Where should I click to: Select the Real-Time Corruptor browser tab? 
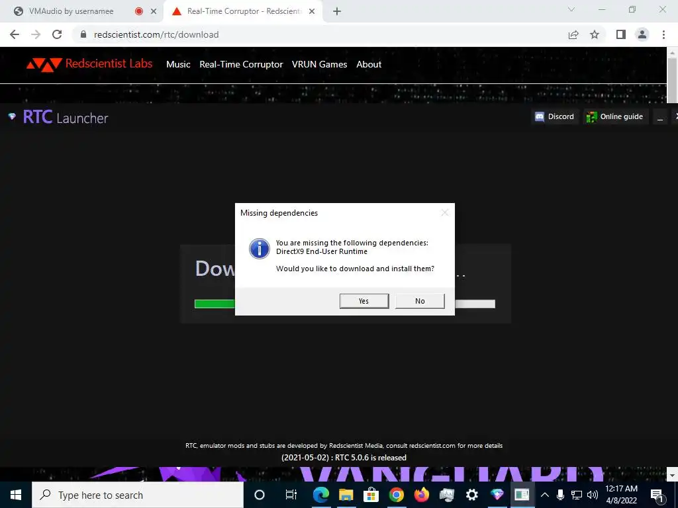[244, 11]
